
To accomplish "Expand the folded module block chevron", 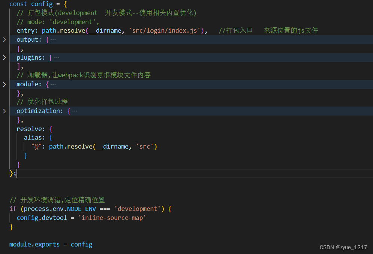I will pyautogui.click(x=4, y=84).
